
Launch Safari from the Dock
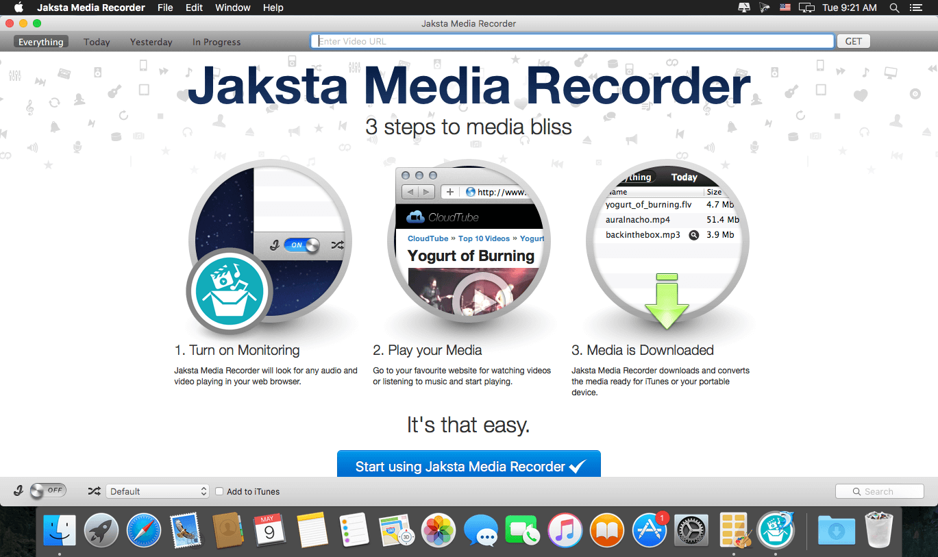(x=144, y=531)
